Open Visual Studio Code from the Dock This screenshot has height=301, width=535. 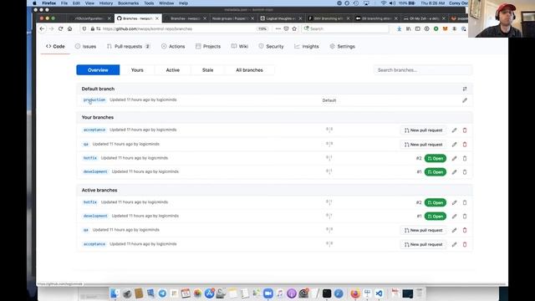(379, 293)
